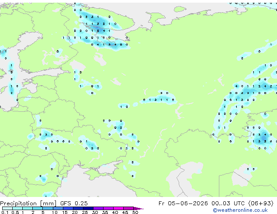Click the '(06+93)' forecast run label
Image resolution: width=277 pixels, height=214 pixels.
tap(261, 204)
